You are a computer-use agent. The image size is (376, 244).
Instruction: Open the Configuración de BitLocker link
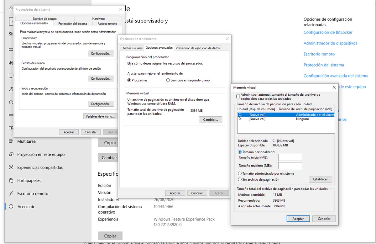328,32
